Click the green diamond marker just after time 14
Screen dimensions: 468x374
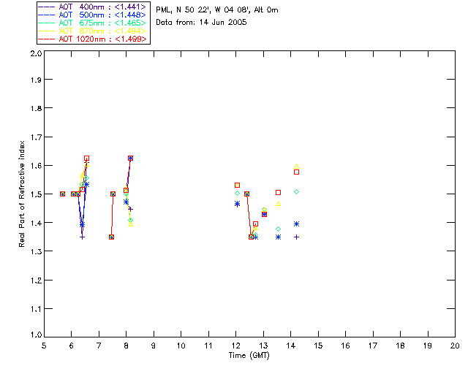coord(296,192)
